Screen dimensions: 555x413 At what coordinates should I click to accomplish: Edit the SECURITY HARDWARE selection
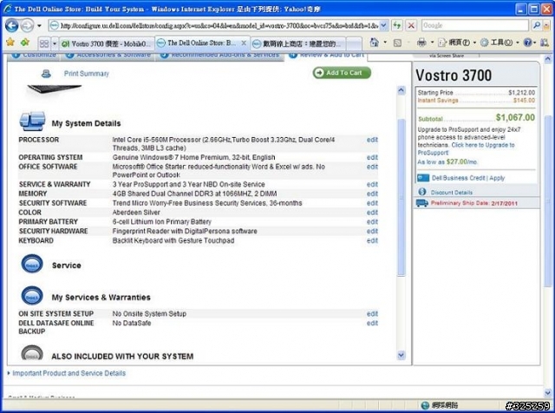point(372,232)
